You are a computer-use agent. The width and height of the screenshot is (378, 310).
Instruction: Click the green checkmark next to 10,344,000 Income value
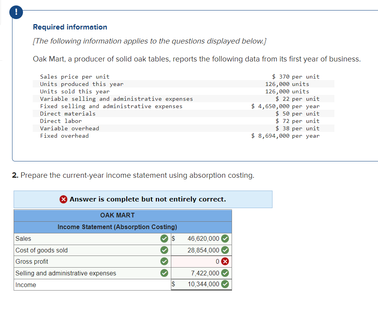[x=225, y=284]
